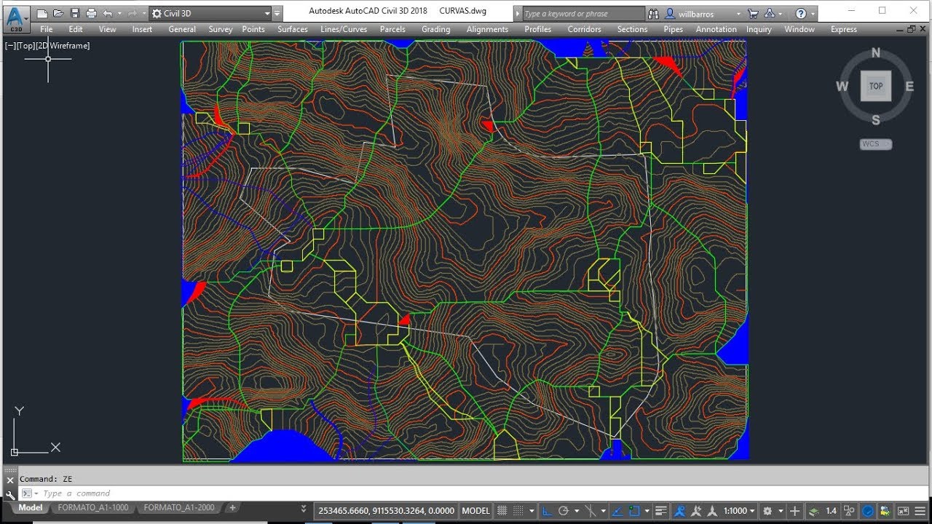
Task: Open the 1:1000 annotation scale dropdown
Action: pos(738,511)
